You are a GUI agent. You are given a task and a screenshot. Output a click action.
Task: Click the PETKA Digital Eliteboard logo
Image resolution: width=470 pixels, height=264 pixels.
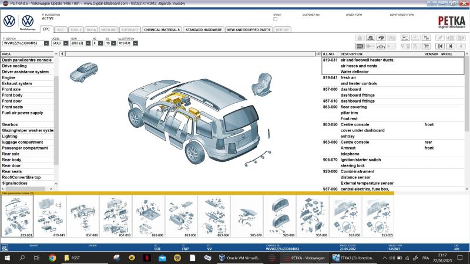pos(451,22)
